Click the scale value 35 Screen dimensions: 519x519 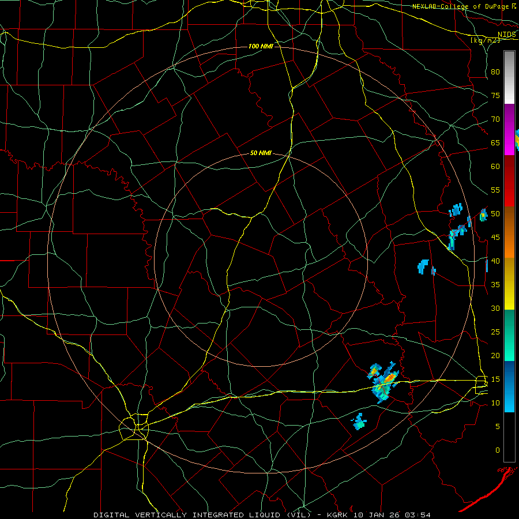(x=495, y=284)
